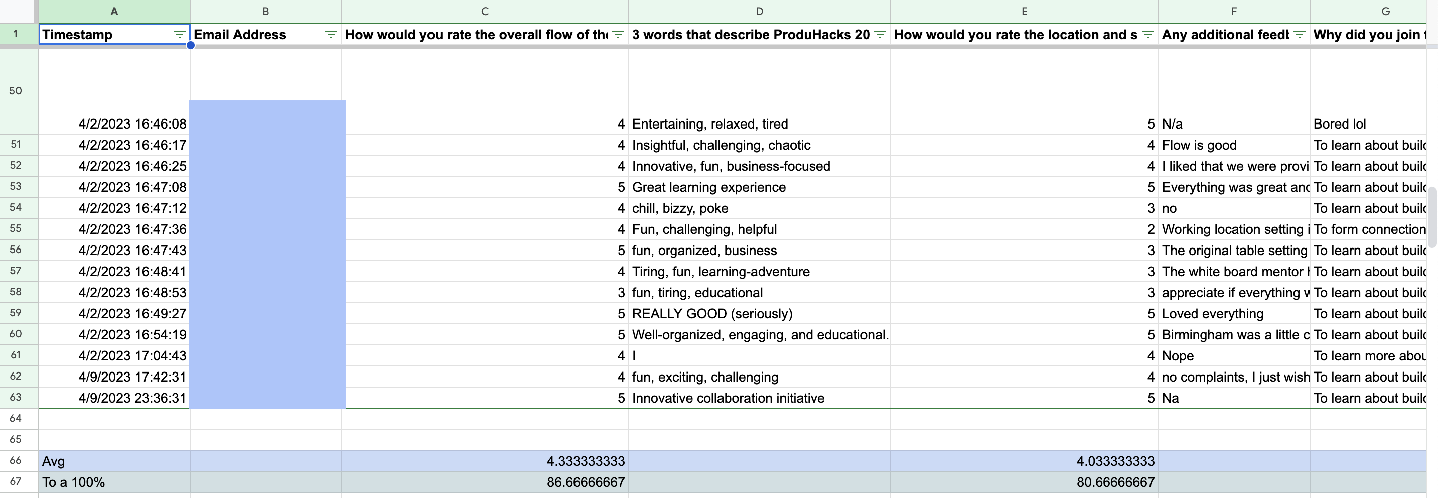Click cell 'Fun, challenging, helpful'
This screenshot has height=498, width=1438.
click(x=759, y=229)
